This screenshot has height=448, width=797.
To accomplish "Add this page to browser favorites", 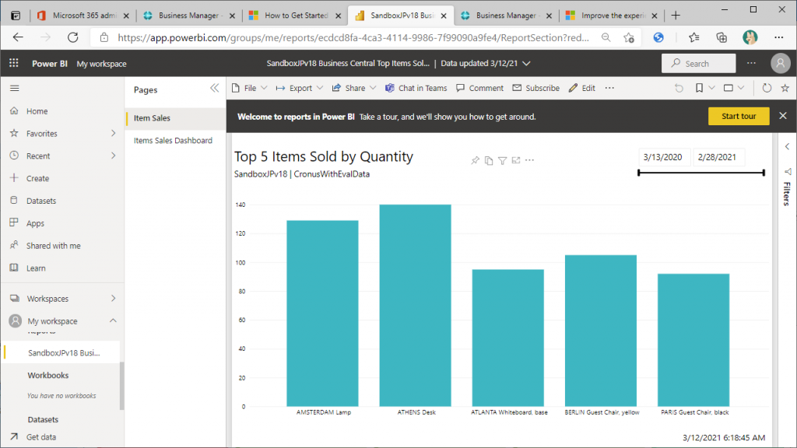I will point(629,37).
